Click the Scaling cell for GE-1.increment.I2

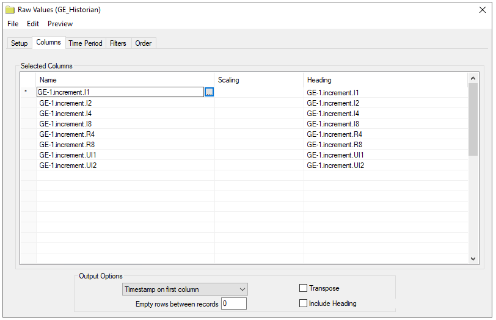(259, 103)
